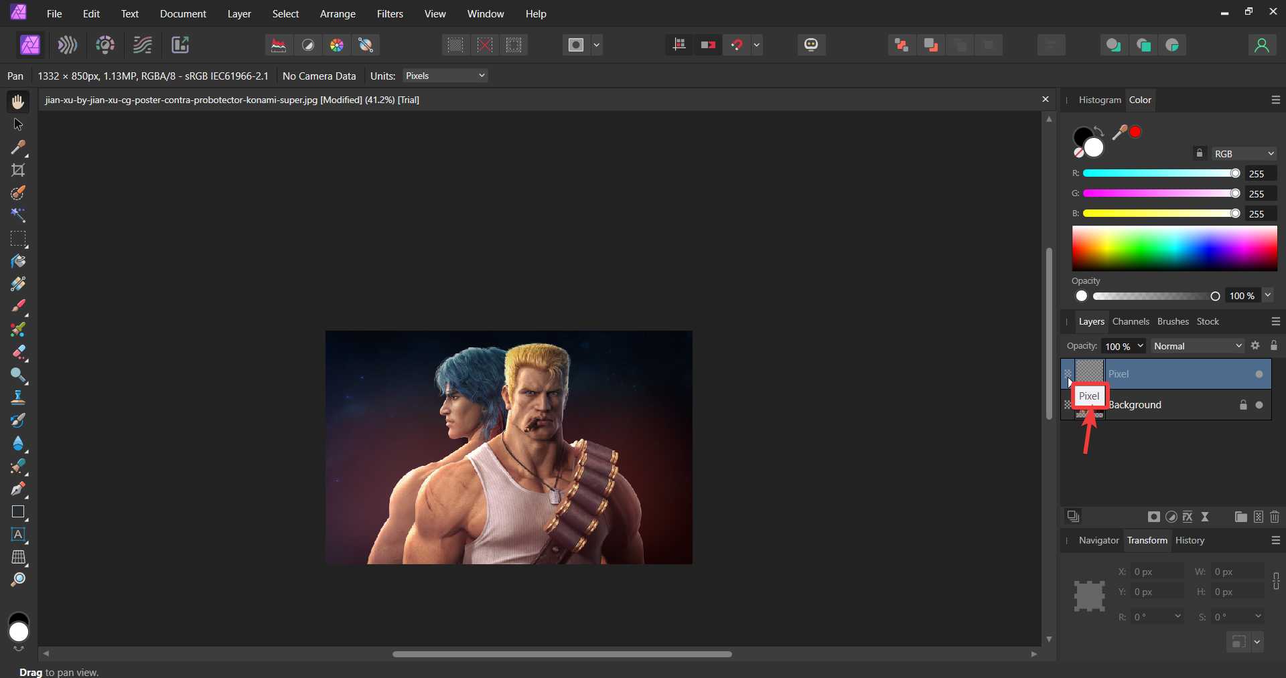Image resolution: width=1286 pixels, height=678 pixels.
Task: Select the Clone Brush stamp tool
Action: click(x=18, y=398)
